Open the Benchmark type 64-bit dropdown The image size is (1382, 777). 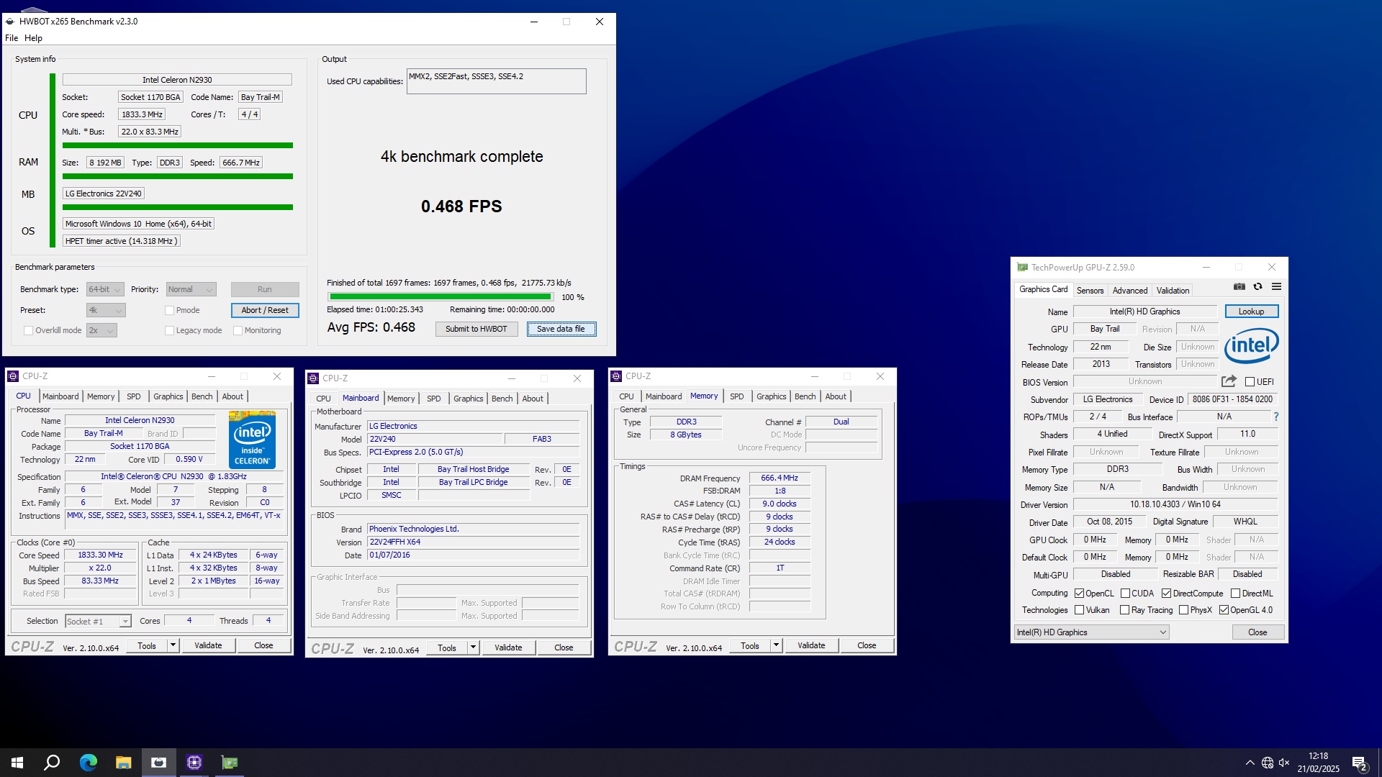click(x=106, y=289)
